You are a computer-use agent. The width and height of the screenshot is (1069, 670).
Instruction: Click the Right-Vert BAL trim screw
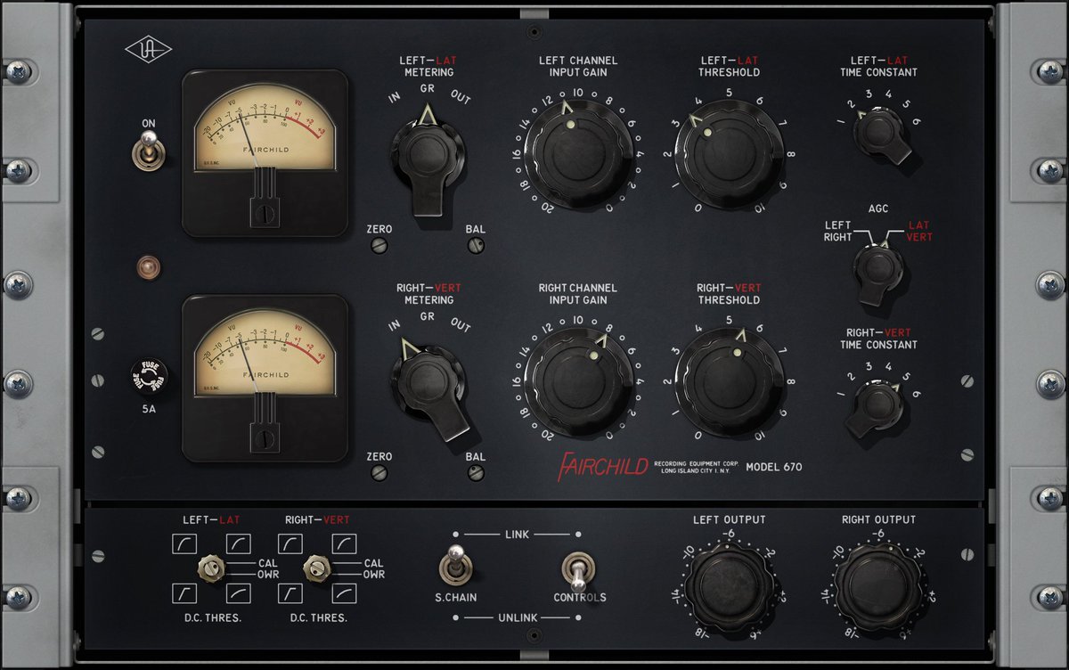476,473
